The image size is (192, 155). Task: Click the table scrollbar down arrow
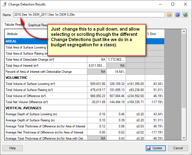(184, 138)
